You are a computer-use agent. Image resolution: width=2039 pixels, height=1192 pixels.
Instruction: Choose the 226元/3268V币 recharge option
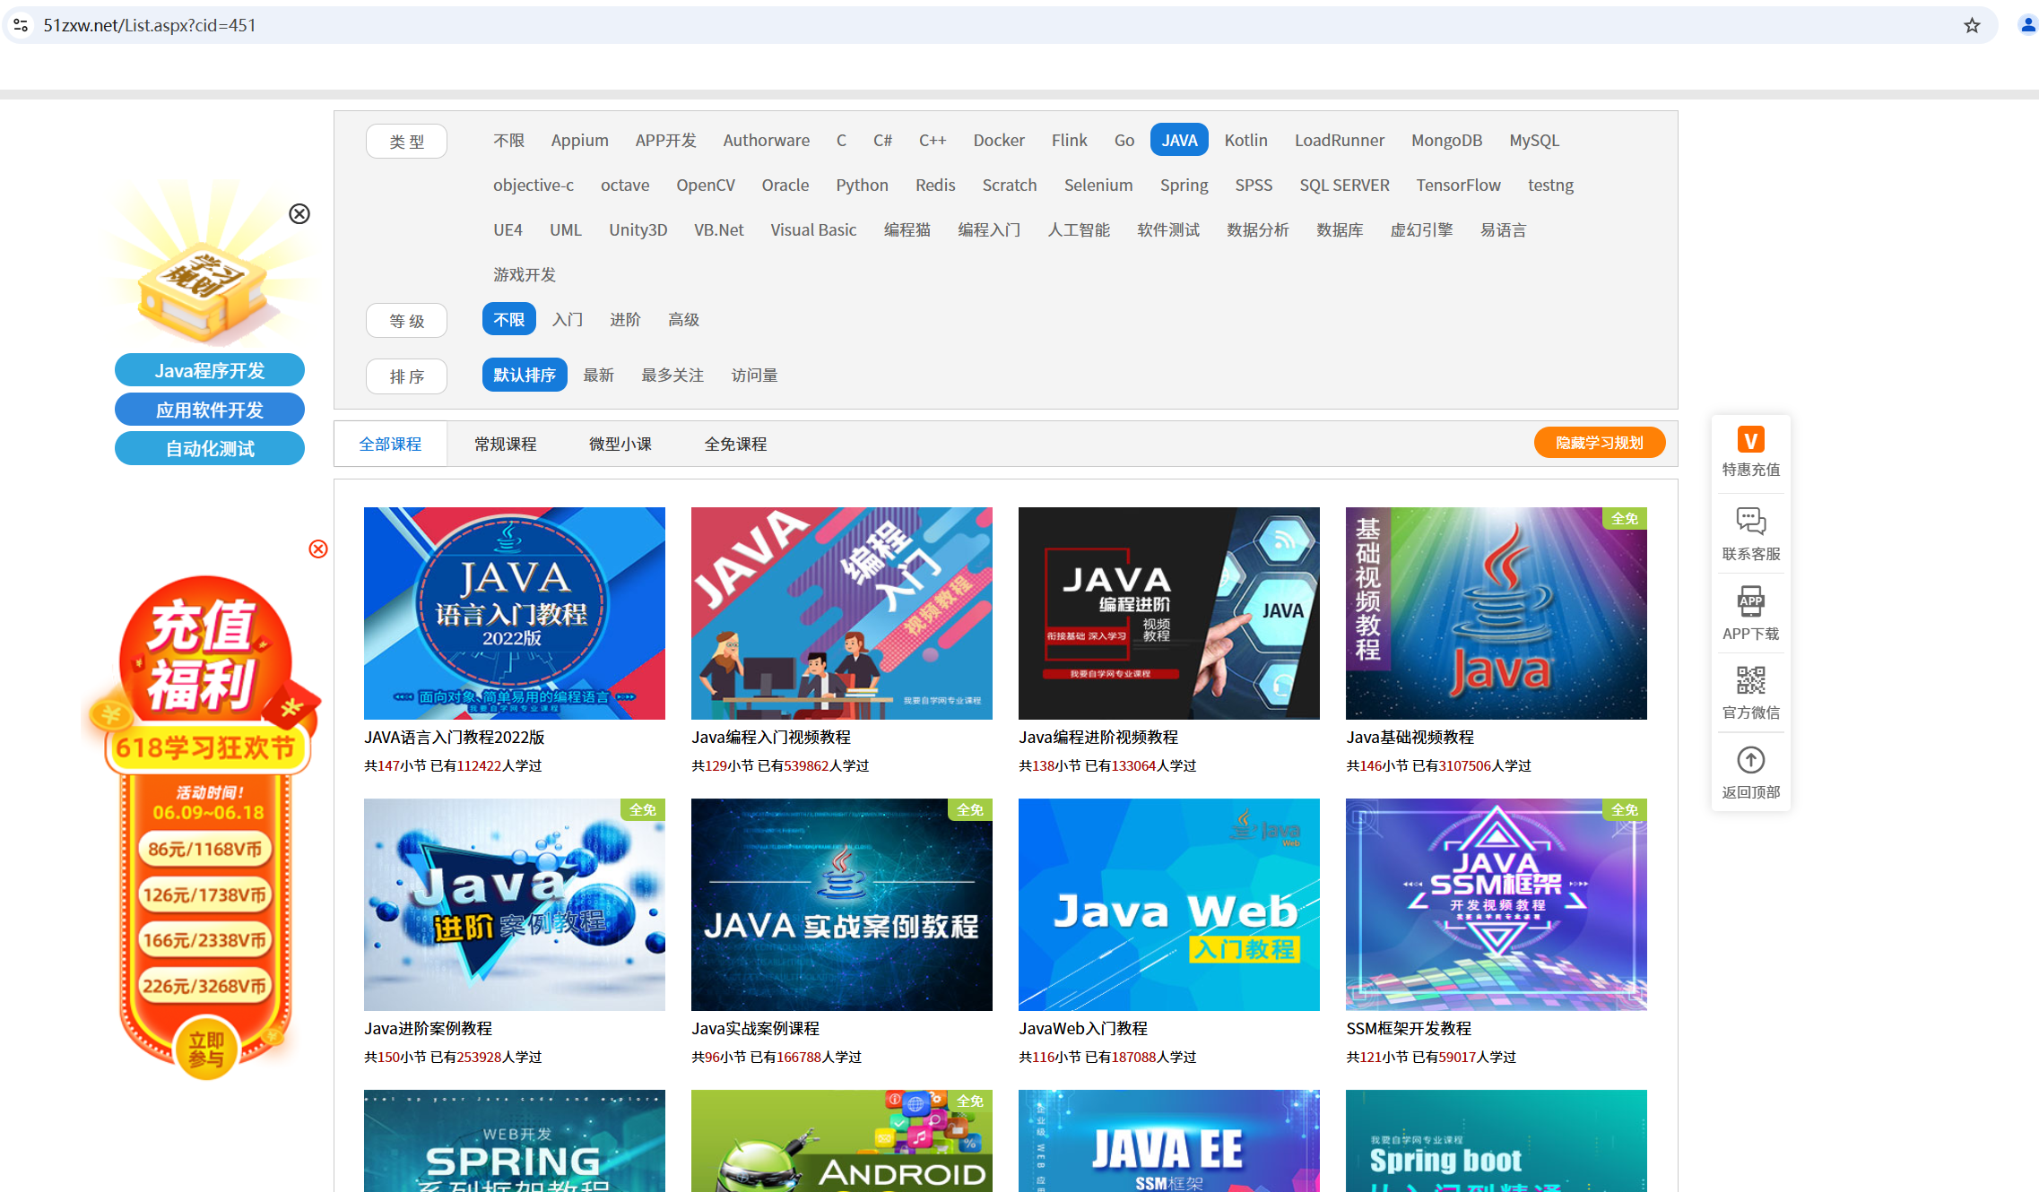click(206, 986)
